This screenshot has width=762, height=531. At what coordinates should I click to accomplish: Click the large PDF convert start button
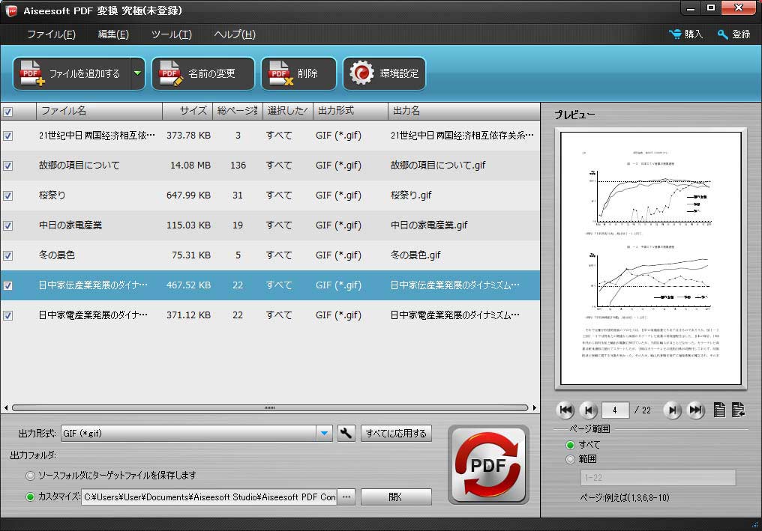488,465
